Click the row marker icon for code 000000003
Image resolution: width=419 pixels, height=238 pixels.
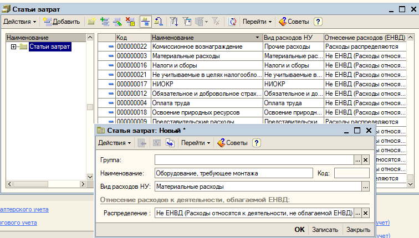(111, 56)
